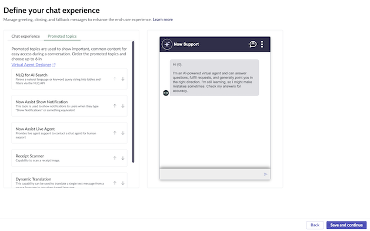Move Dynamic Translation topic up
The image size is (370, 231).
[115, 183]
